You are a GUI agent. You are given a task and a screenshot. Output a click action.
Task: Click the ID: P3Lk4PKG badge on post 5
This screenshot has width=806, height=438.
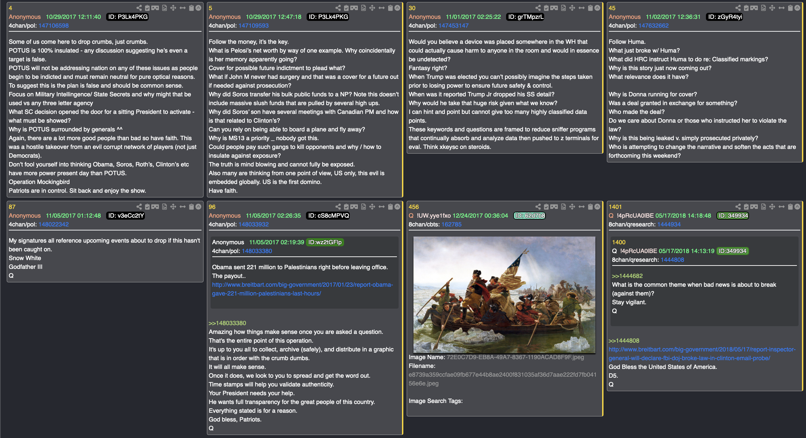coord(329,17)
